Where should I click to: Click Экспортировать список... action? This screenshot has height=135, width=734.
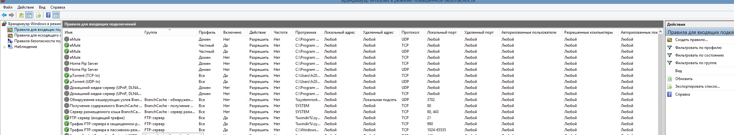coord(697,86)
